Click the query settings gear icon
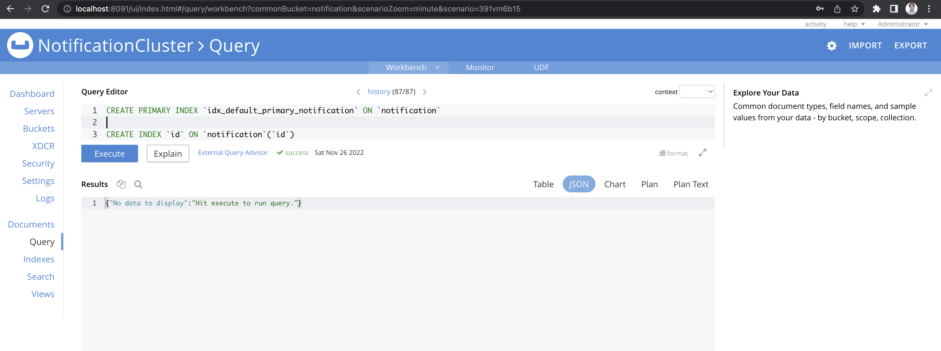 click(x=831, y=45)
